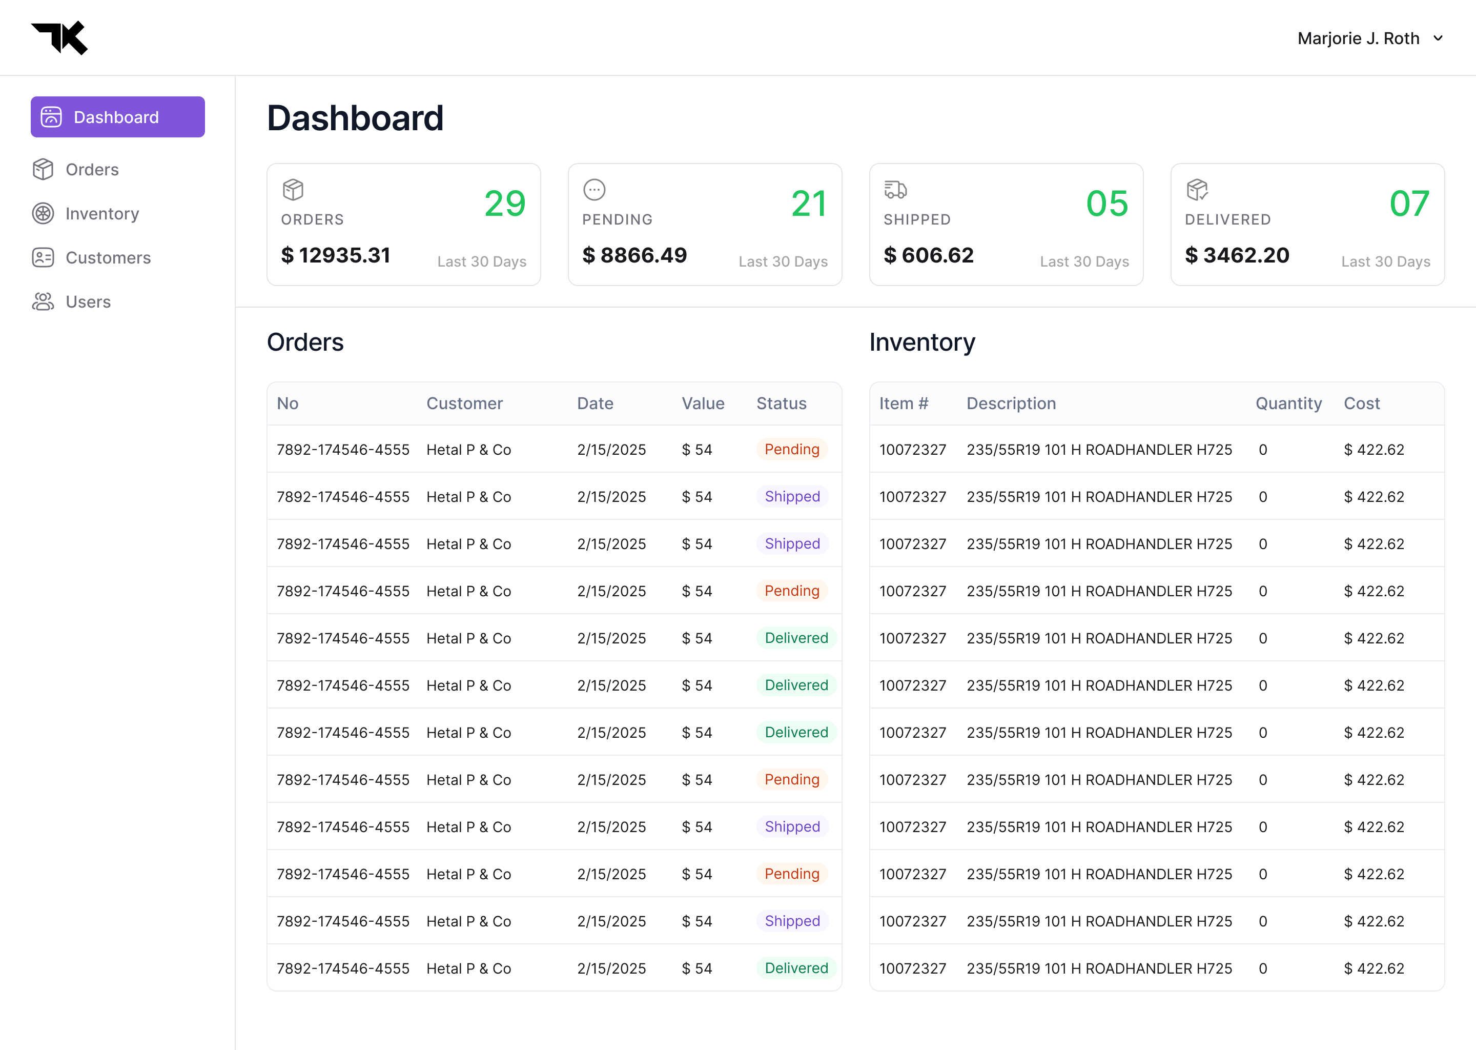Image resolution: width=1476 pixels, height=1050 pixels.
Task: Click the TK logo in header
Action: pyautogui.click(x=59, y=37)
